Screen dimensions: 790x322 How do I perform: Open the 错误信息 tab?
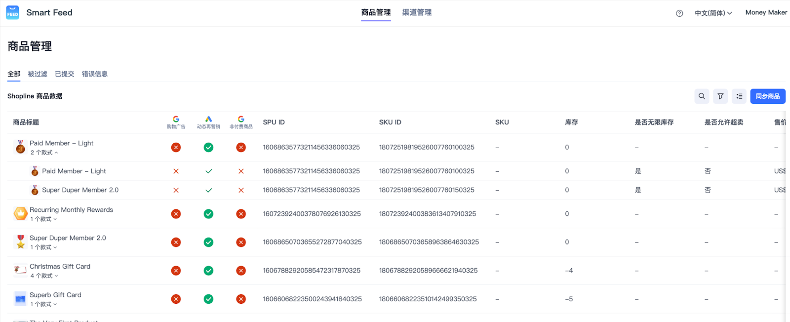coord(94,74)
